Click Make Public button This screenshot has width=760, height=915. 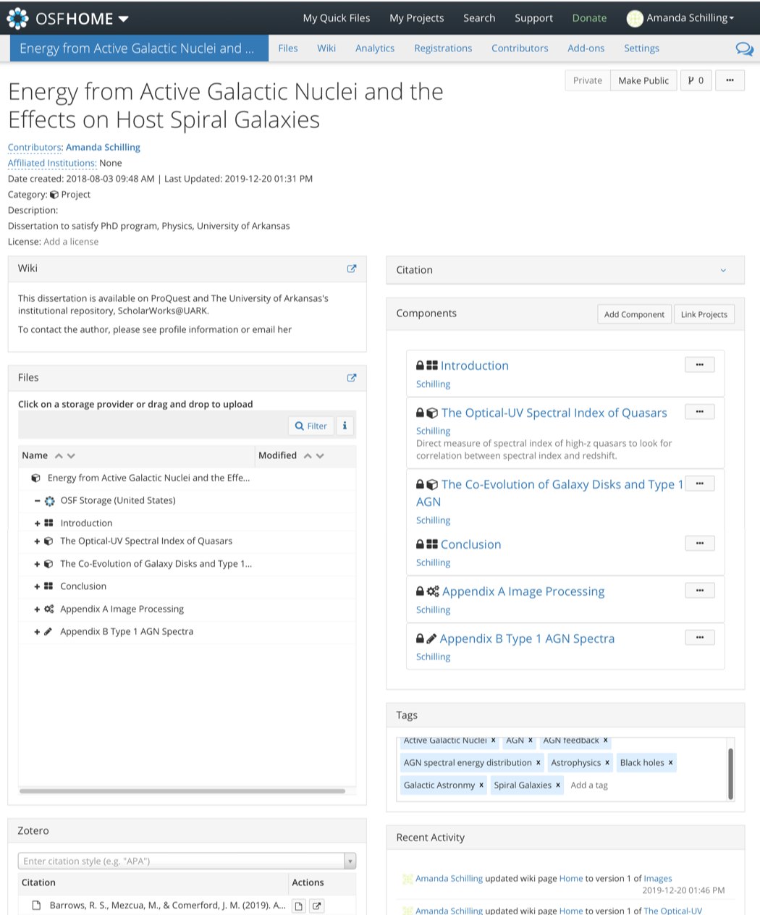(x=643, y=80)
